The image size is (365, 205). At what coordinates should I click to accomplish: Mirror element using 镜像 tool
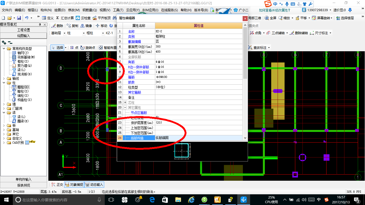tap(86, 26)
